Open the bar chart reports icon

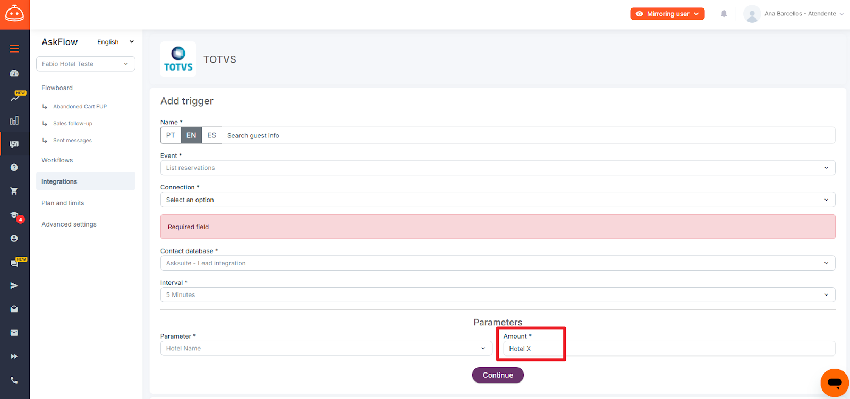[x=14, y=120]
